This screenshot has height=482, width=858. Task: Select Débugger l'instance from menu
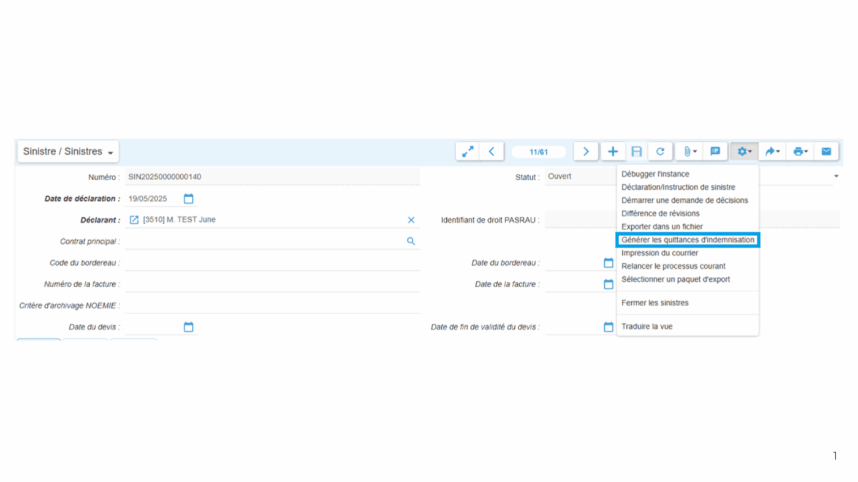(655, 174)
